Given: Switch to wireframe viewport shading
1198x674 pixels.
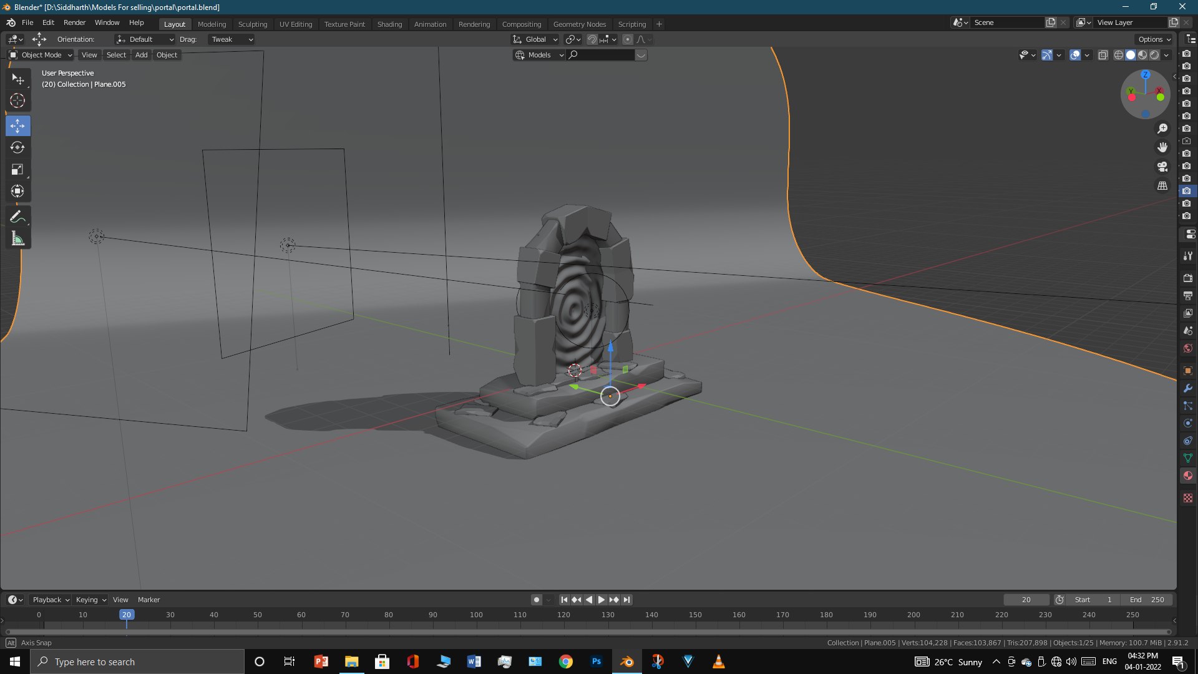Looking at the screenshot, I should pos(1119,55).
